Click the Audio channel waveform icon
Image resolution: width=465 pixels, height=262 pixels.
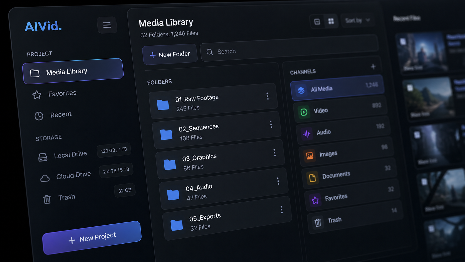click(x=307, y=134)
